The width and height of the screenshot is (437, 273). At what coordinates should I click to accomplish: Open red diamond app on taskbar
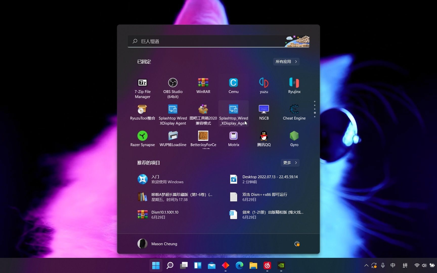click(225, 265)
